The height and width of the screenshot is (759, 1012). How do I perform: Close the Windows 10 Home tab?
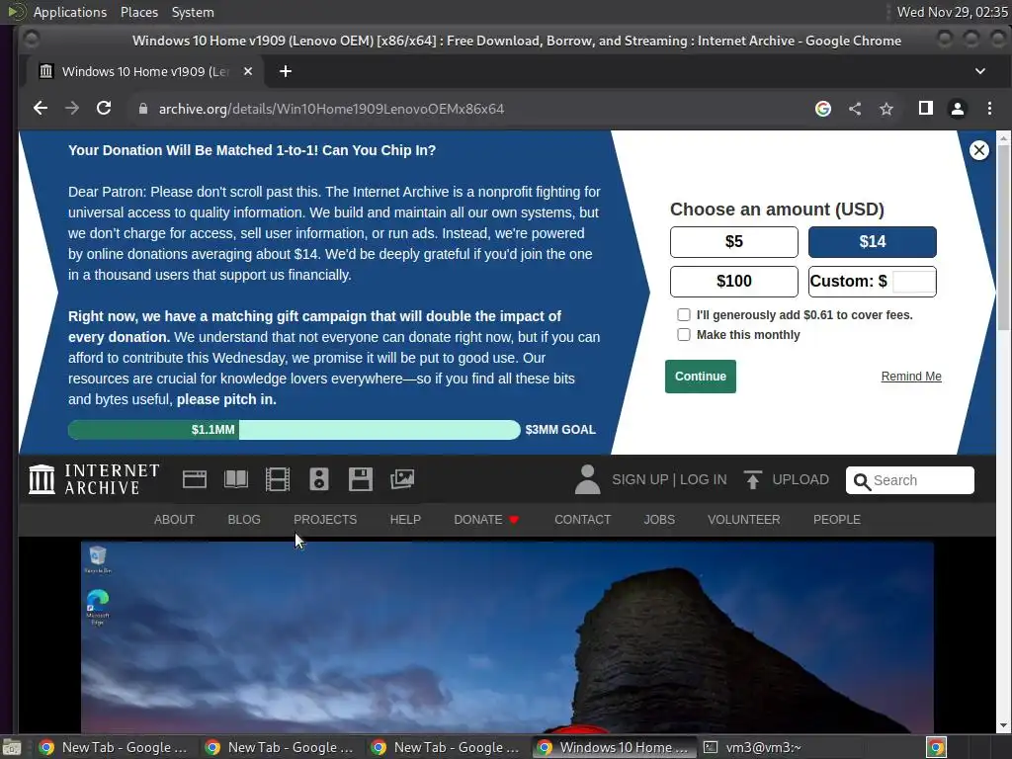[x=248, y=71]
